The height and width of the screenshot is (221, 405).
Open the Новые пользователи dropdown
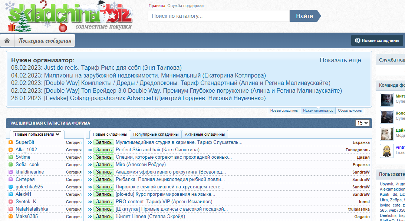(37, 134)
